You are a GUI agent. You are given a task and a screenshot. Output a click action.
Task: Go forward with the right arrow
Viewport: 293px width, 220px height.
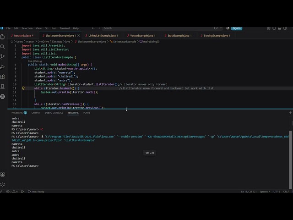click(x=99, y=28)
